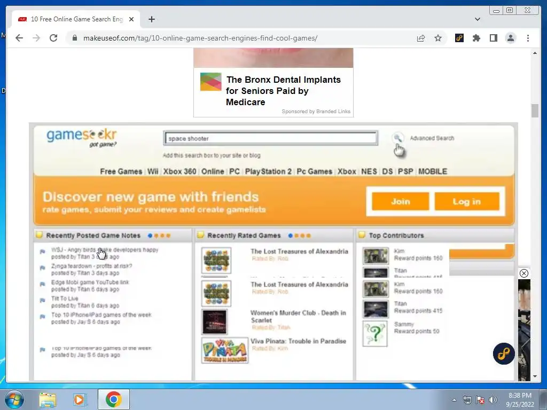Click the address bar URL
This screenshot has height=410, width=547.
[x=200, y=38]
